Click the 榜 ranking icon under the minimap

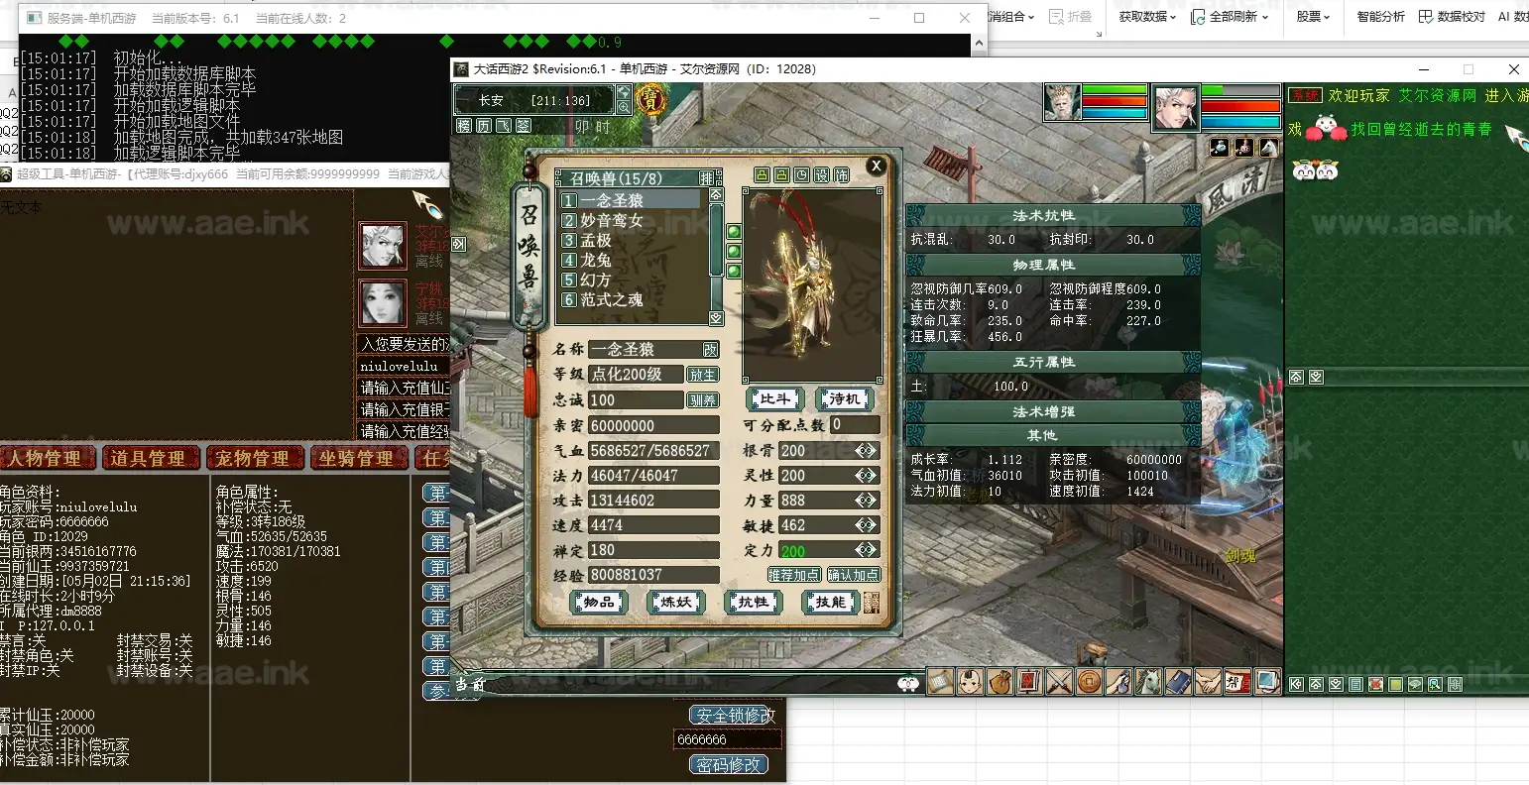tap(464, 126)
